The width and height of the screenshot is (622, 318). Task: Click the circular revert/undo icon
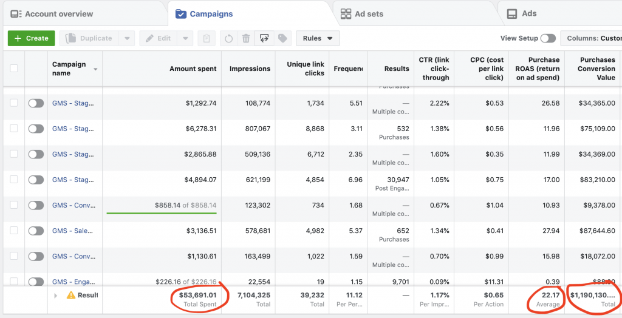pyautogui.click(x=228, y=38)
